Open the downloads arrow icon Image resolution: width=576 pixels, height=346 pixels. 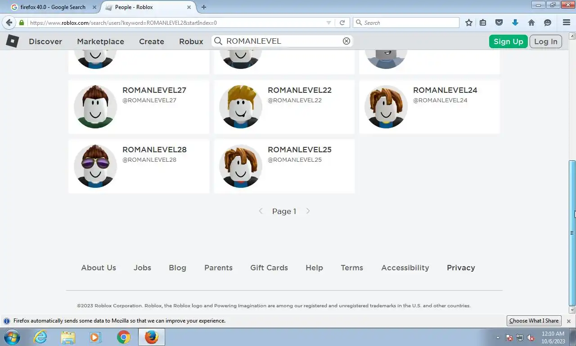click(515, 23)
